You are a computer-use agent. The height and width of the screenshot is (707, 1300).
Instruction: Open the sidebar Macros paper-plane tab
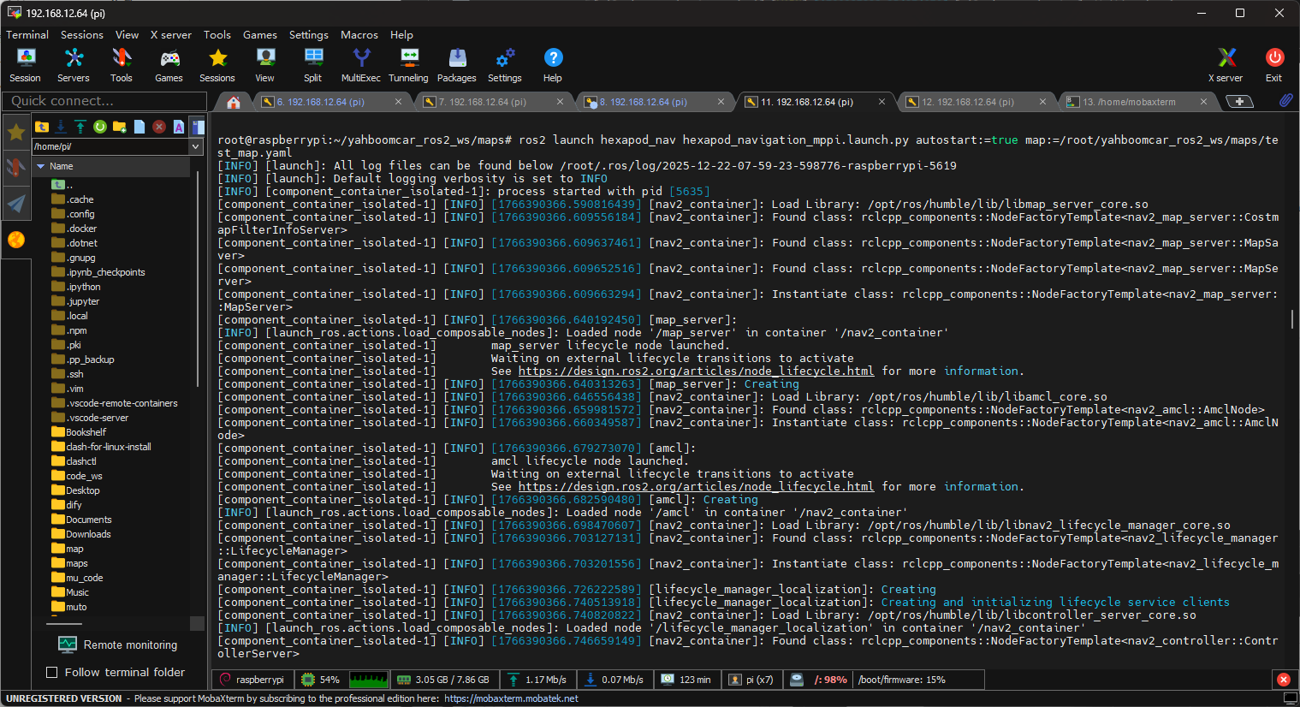click(15, 203)
